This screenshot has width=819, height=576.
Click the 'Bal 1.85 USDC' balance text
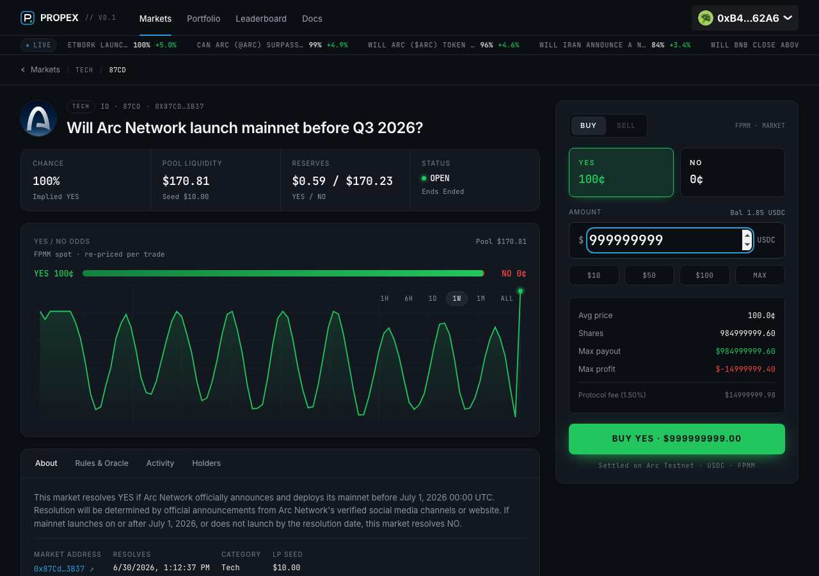click(758, 212)
